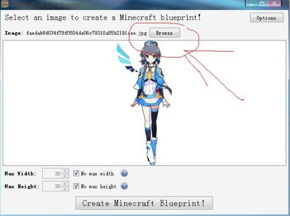Click the Browse button
Screen dimensions: 290x216
pyautogui.click(x=164, y=33)
